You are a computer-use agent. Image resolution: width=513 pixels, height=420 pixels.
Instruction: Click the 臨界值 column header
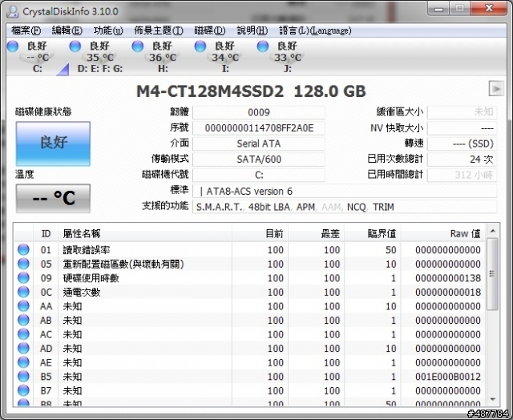coord(373,233)
